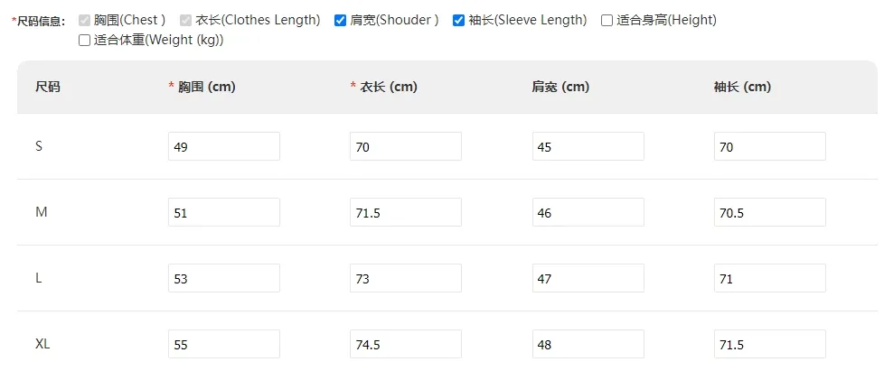Enable the 适合身高(Height) checkbox

click(x=607, y=21)
